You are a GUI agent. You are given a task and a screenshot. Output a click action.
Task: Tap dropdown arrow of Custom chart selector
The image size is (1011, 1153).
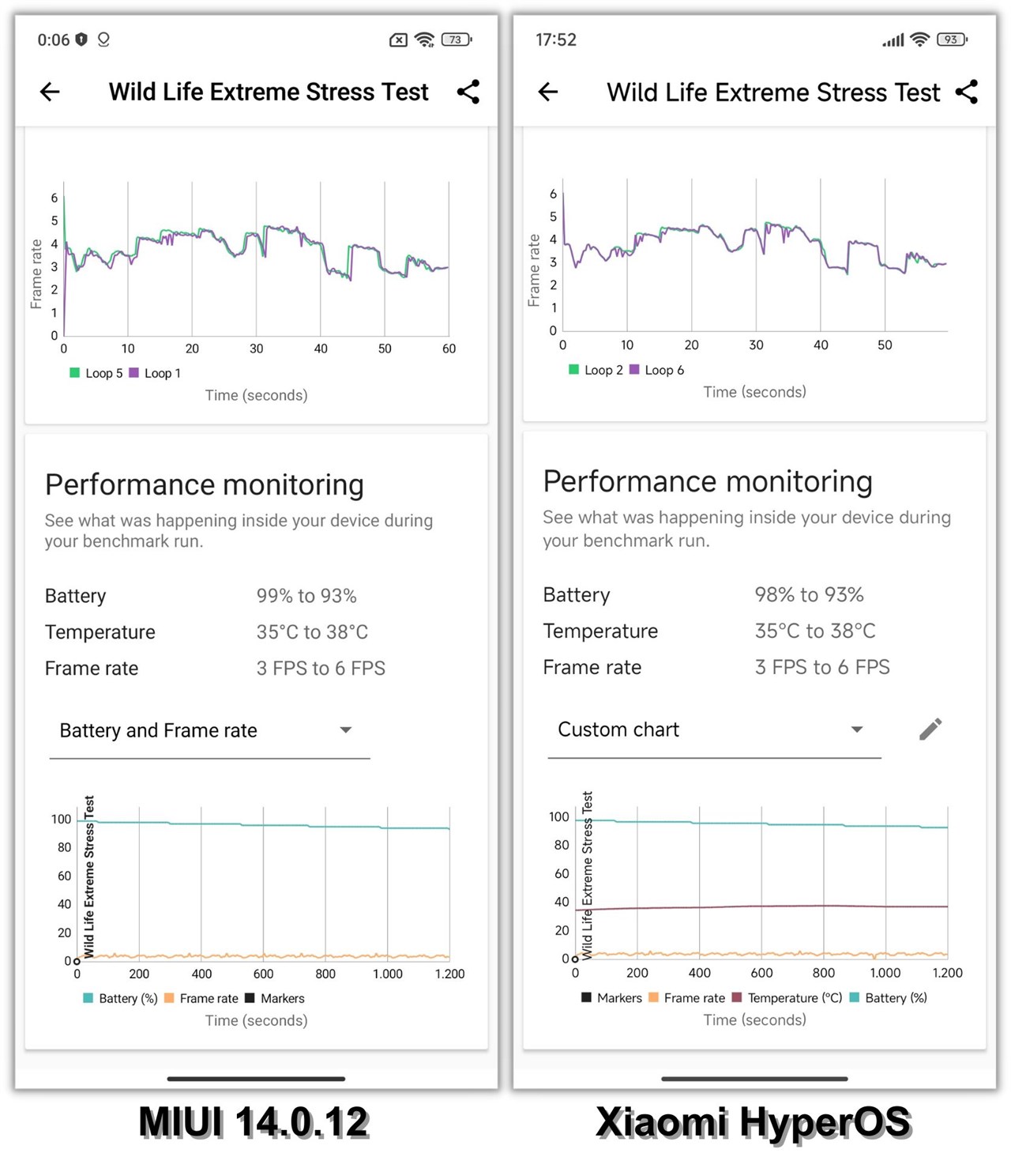(857, 729)
